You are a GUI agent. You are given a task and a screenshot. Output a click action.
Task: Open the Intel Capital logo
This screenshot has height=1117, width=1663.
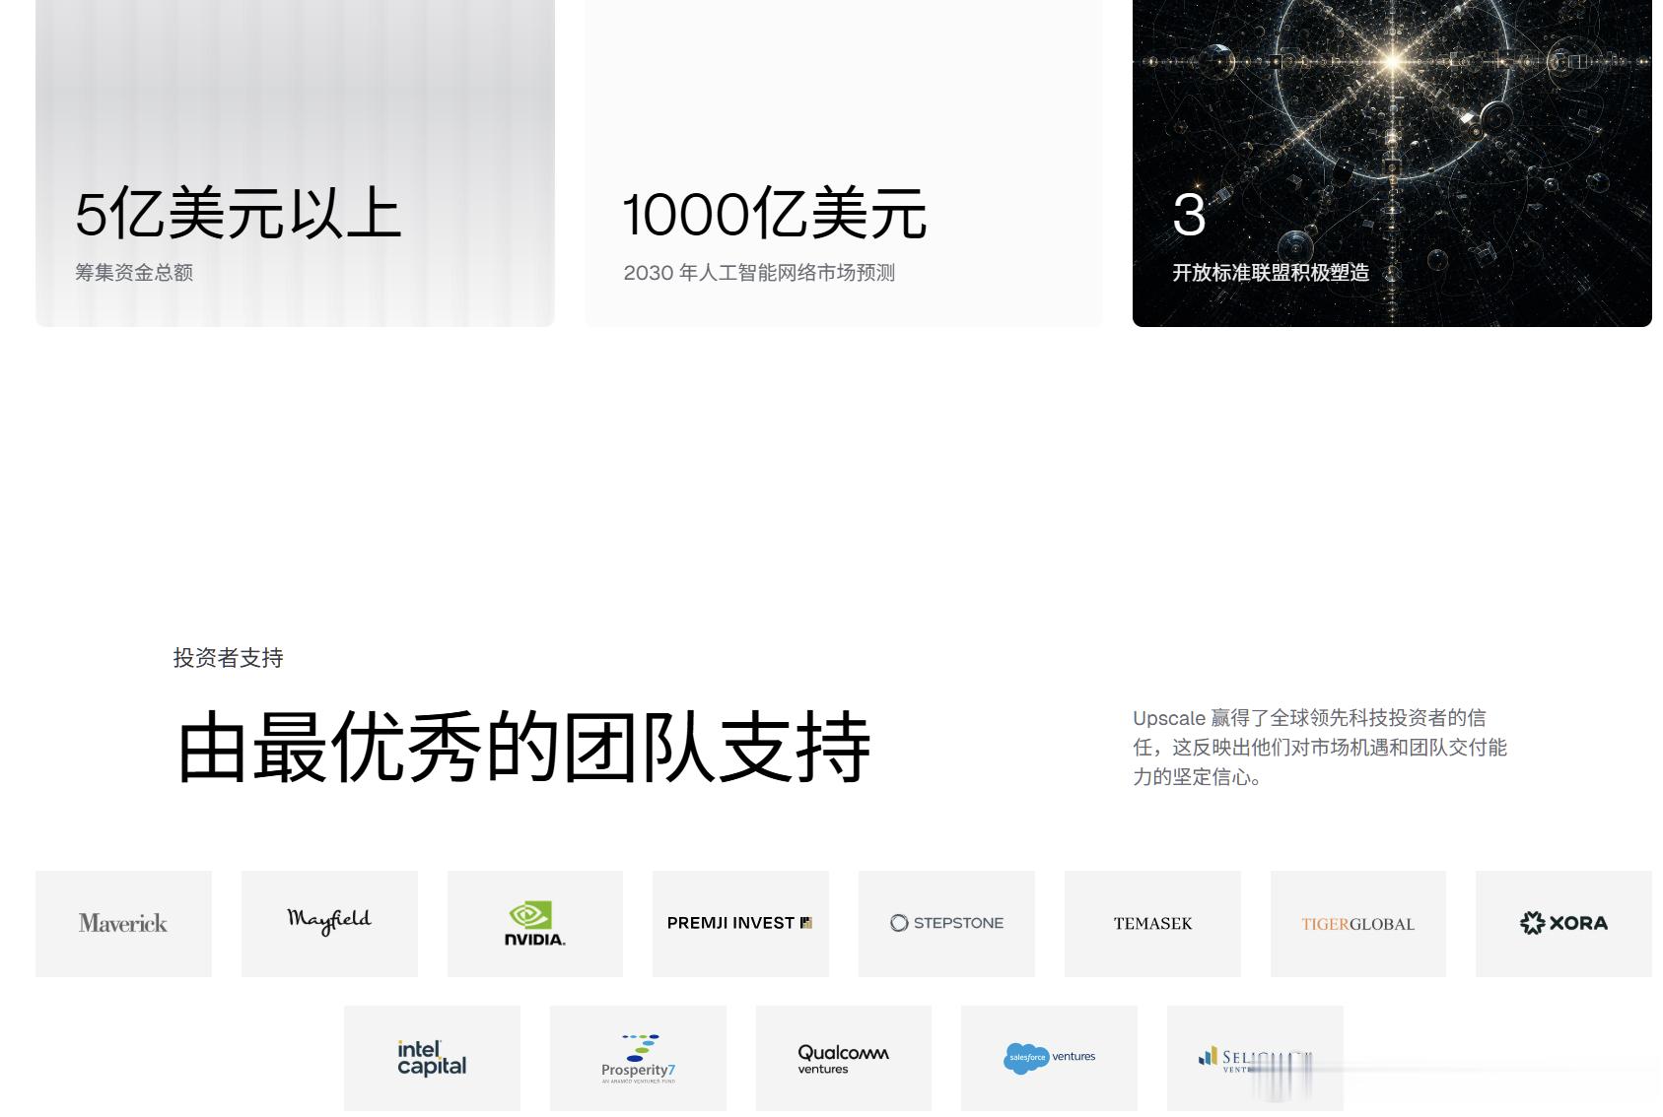click(432, 1059)
